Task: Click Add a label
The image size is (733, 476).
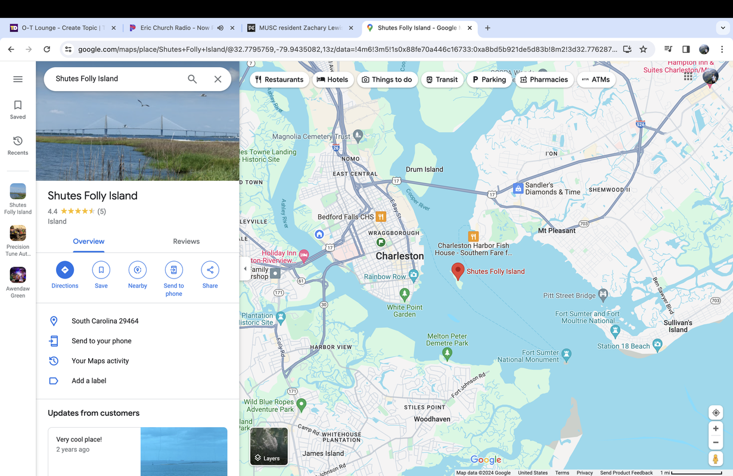Action: (x=138, y=381)
